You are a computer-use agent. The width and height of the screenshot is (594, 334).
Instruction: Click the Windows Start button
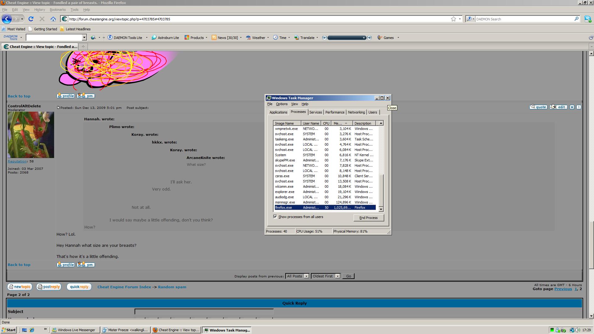8,330
